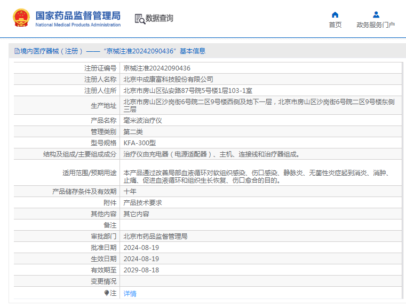Click the 管理类别 label
Viewport: 406px width, 306px height.
pos(104,131)
